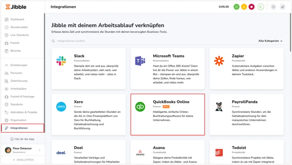Click Hol dir die App link
Viewport: 292px width, 165px height.
pos(22,139)
